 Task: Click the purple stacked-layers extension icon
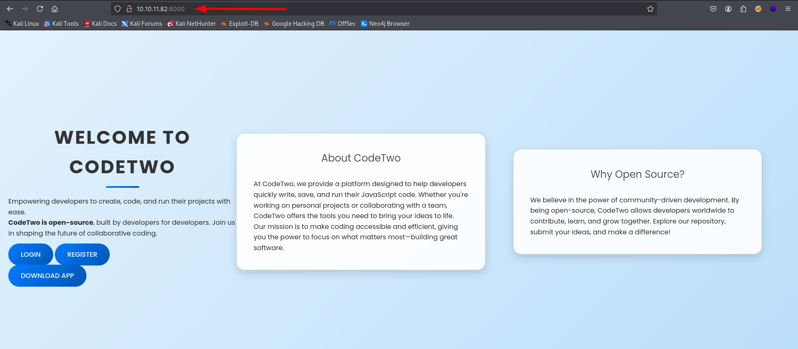773,9
